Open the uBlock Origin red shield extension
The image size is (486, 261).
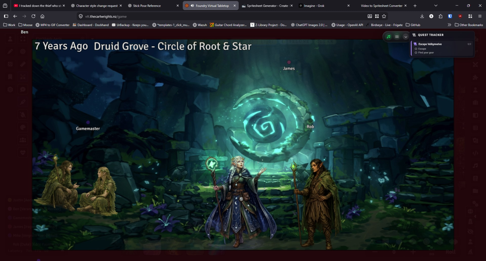pyautogui.click(x=460, y=16)
